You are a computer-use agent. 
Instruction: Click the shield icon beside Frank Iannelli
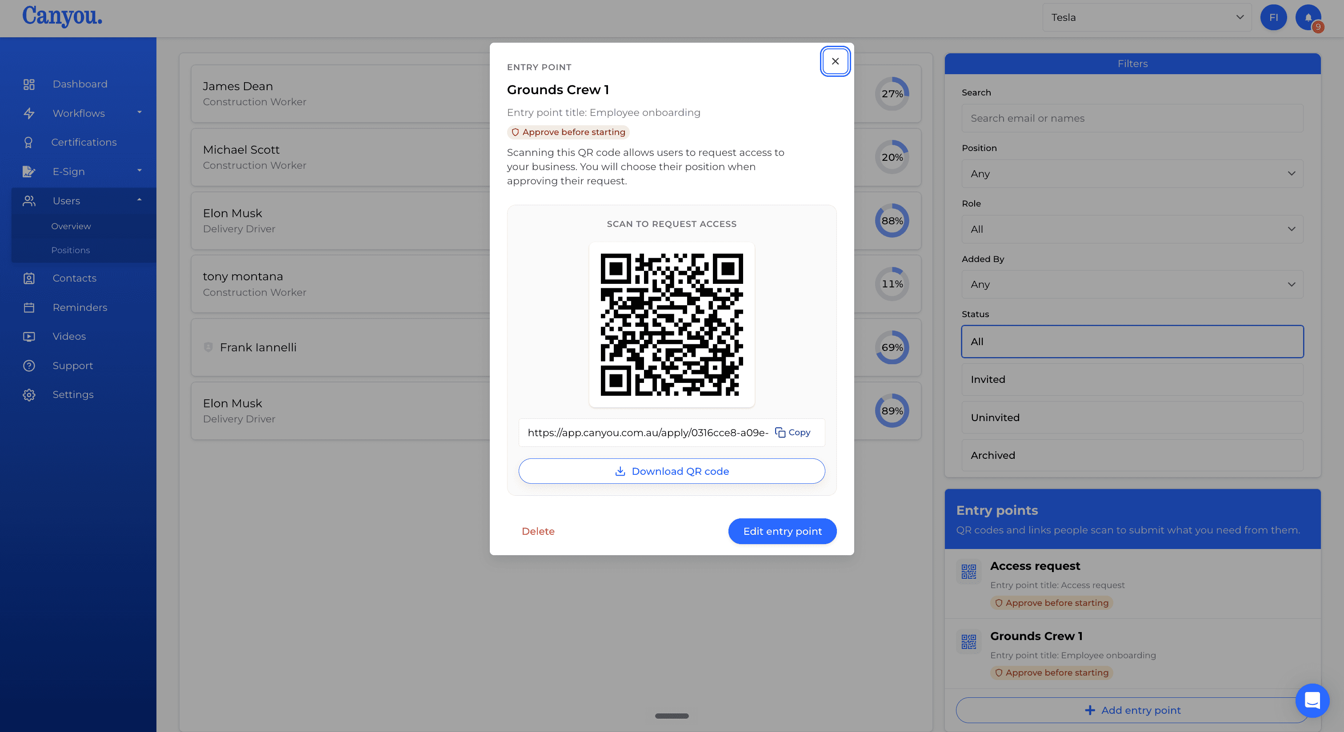pos(208,347)
